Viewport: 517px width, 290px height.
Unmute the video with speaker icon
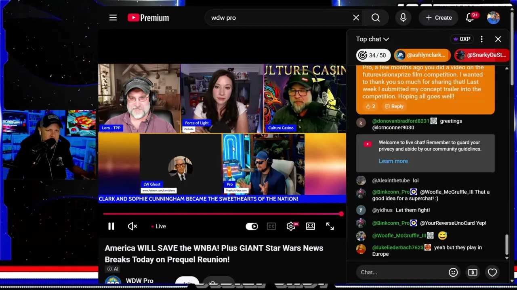132,226
